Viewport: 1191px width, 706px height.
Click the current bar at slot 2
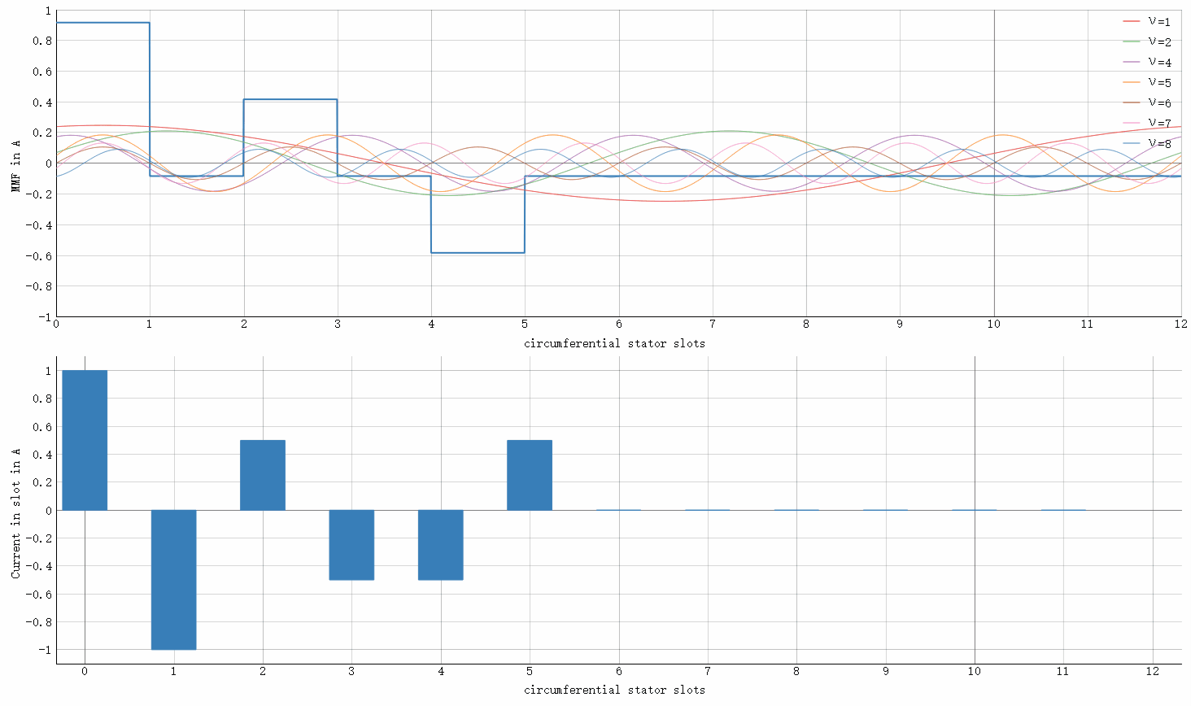263,475
